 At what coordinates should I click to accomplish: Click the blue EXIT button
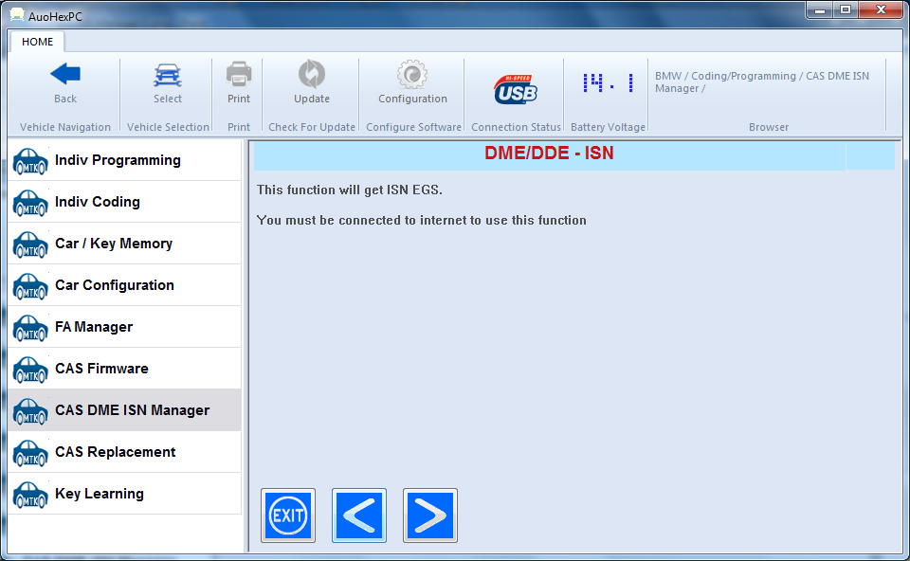pos(288,516)
